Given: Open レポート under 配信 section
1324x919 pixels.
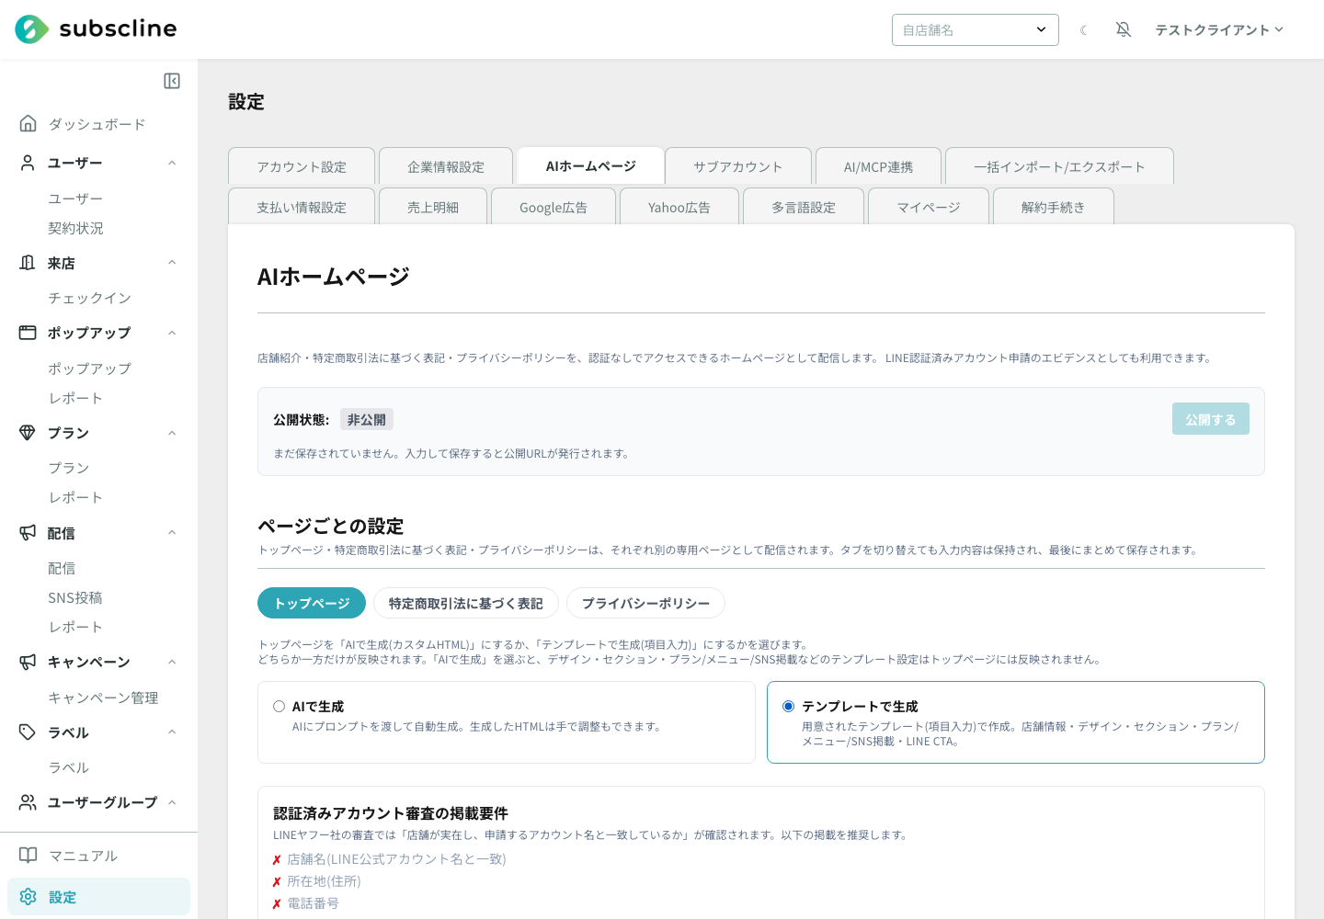Looking at the screenshot, I should point(75,627).
